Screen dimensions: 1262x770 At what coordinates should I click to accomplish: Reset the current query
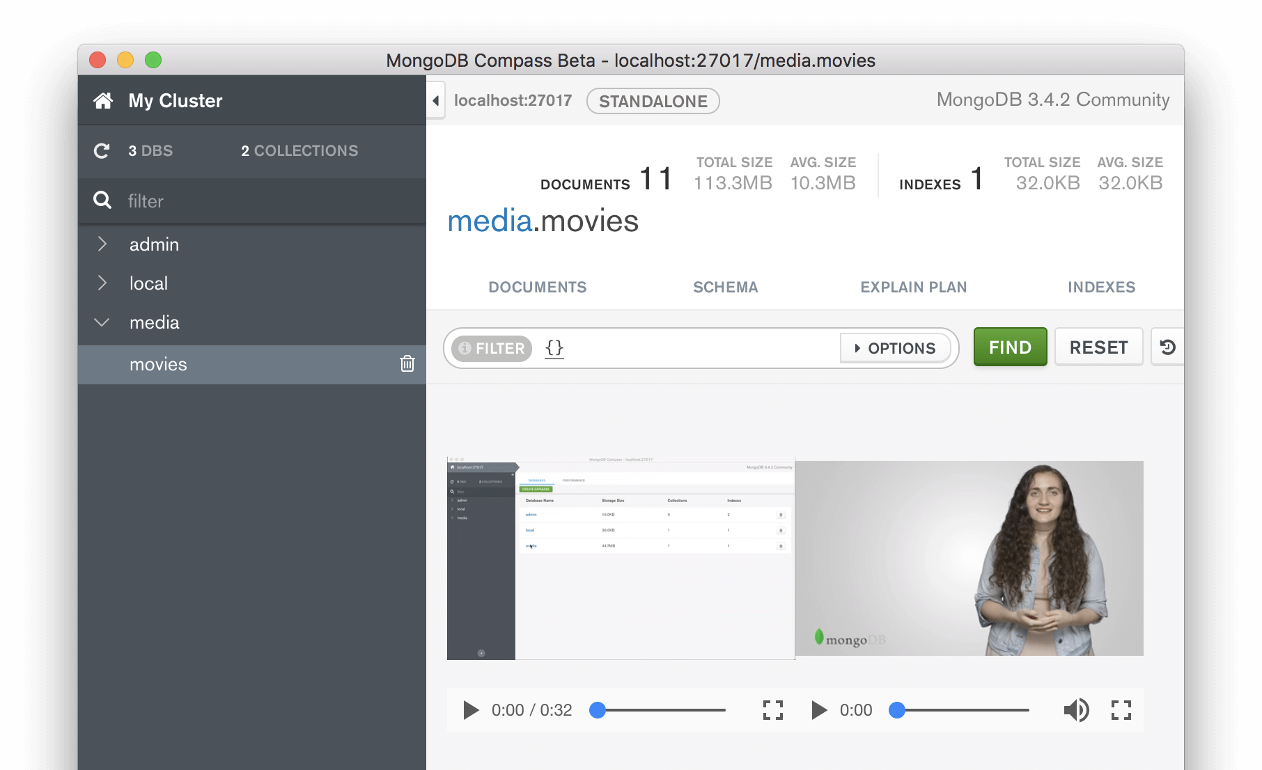click(x=1098, y=347)
